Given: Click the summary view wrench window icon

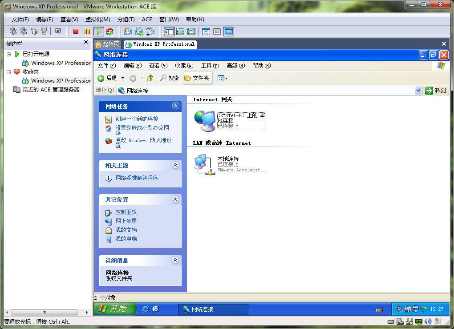Looking at the screenshot, I should (206, 32).
